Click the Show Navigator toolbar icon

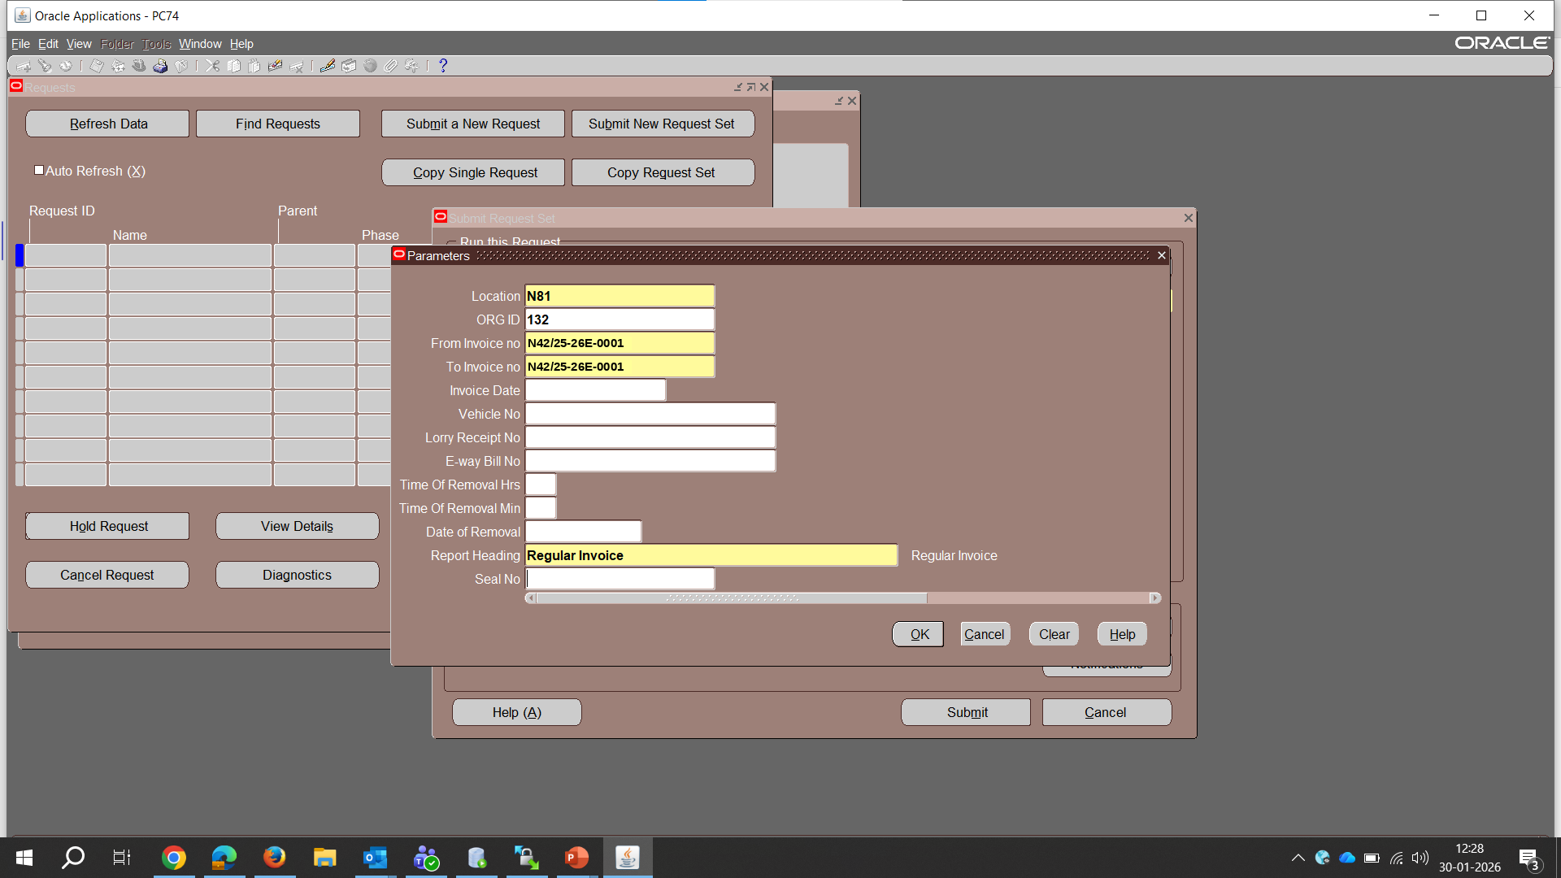[x=66, y=66]
